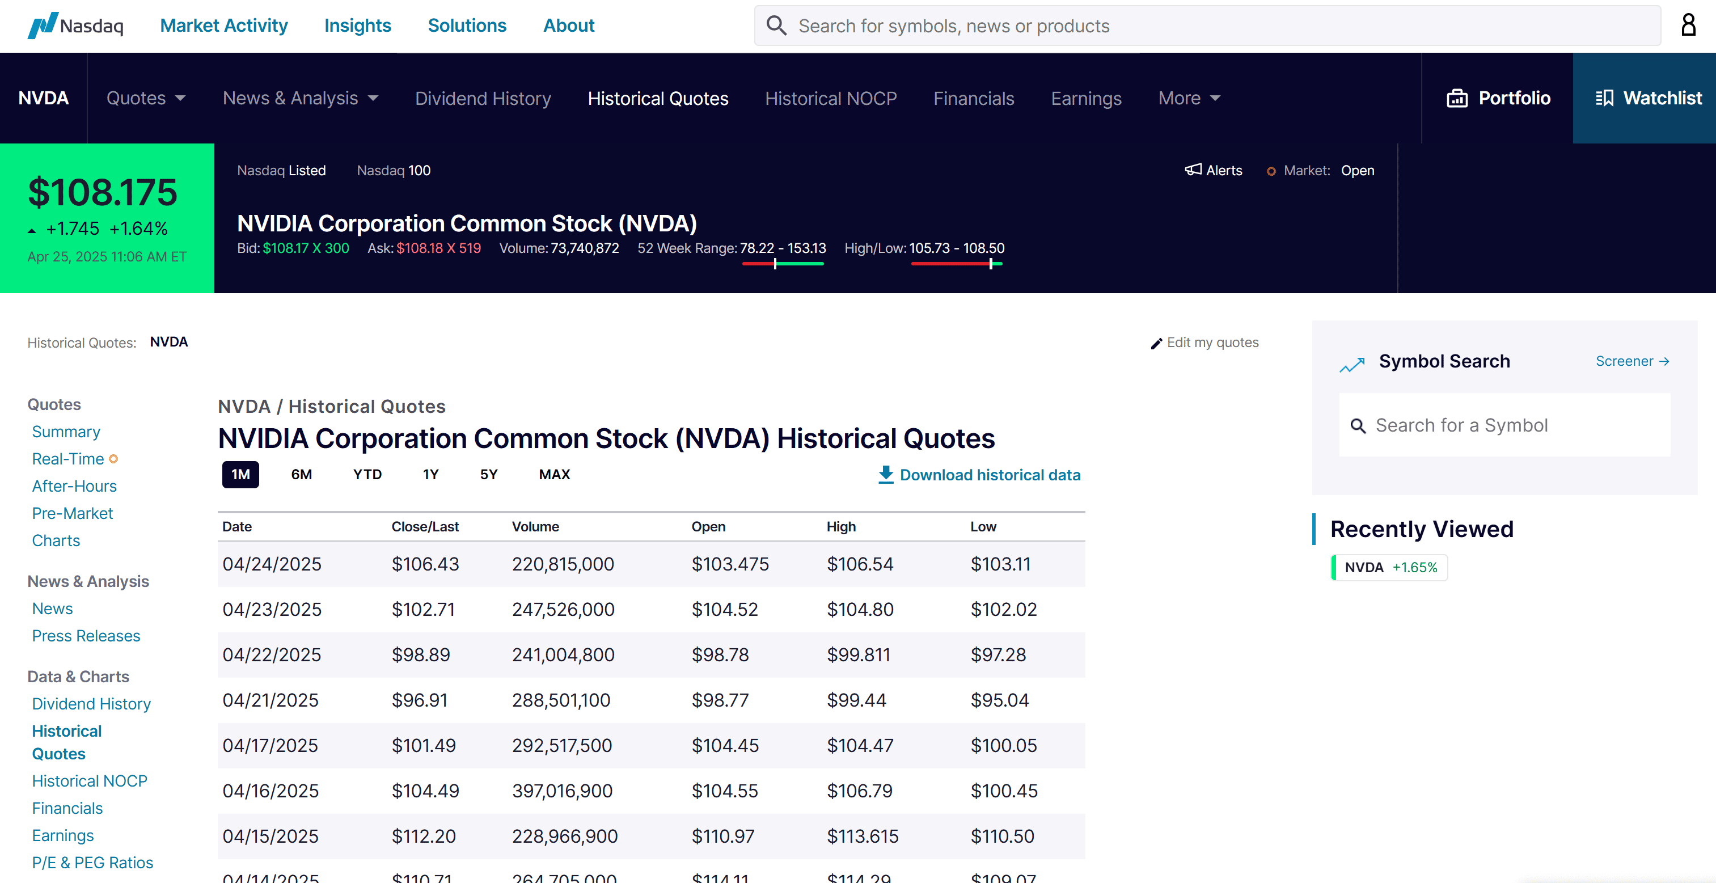Select the 1M time range

click(x=240, y=475)
